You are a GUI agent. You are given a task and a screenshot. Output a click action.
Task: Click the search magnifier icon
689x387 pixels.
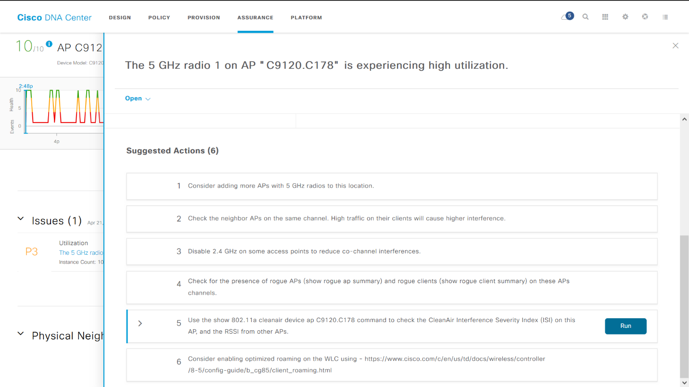586,17
